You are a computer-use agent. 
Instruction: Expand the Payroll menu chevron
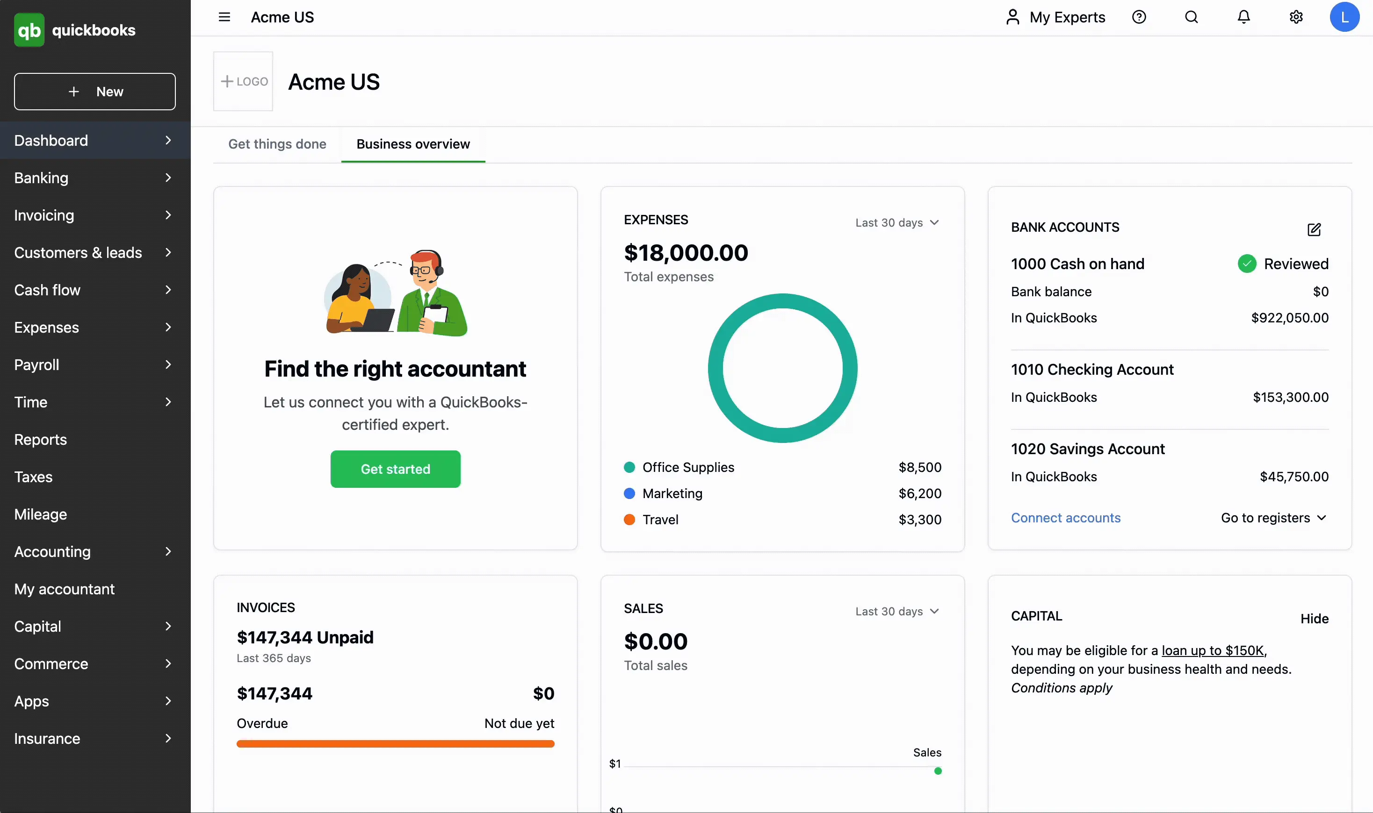168,364
